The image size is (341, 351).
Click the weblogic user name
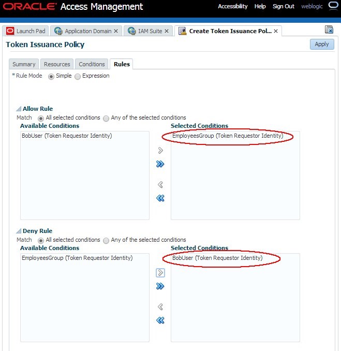312,6
